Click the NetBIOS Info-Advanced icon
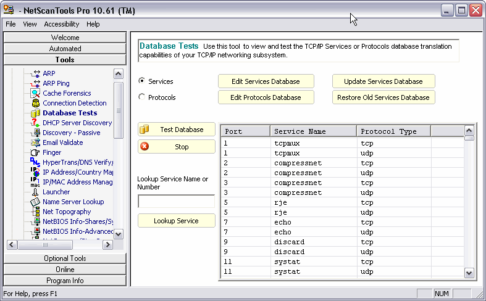The height and width of the screenshot is (301, 486). tap(36, 231)
